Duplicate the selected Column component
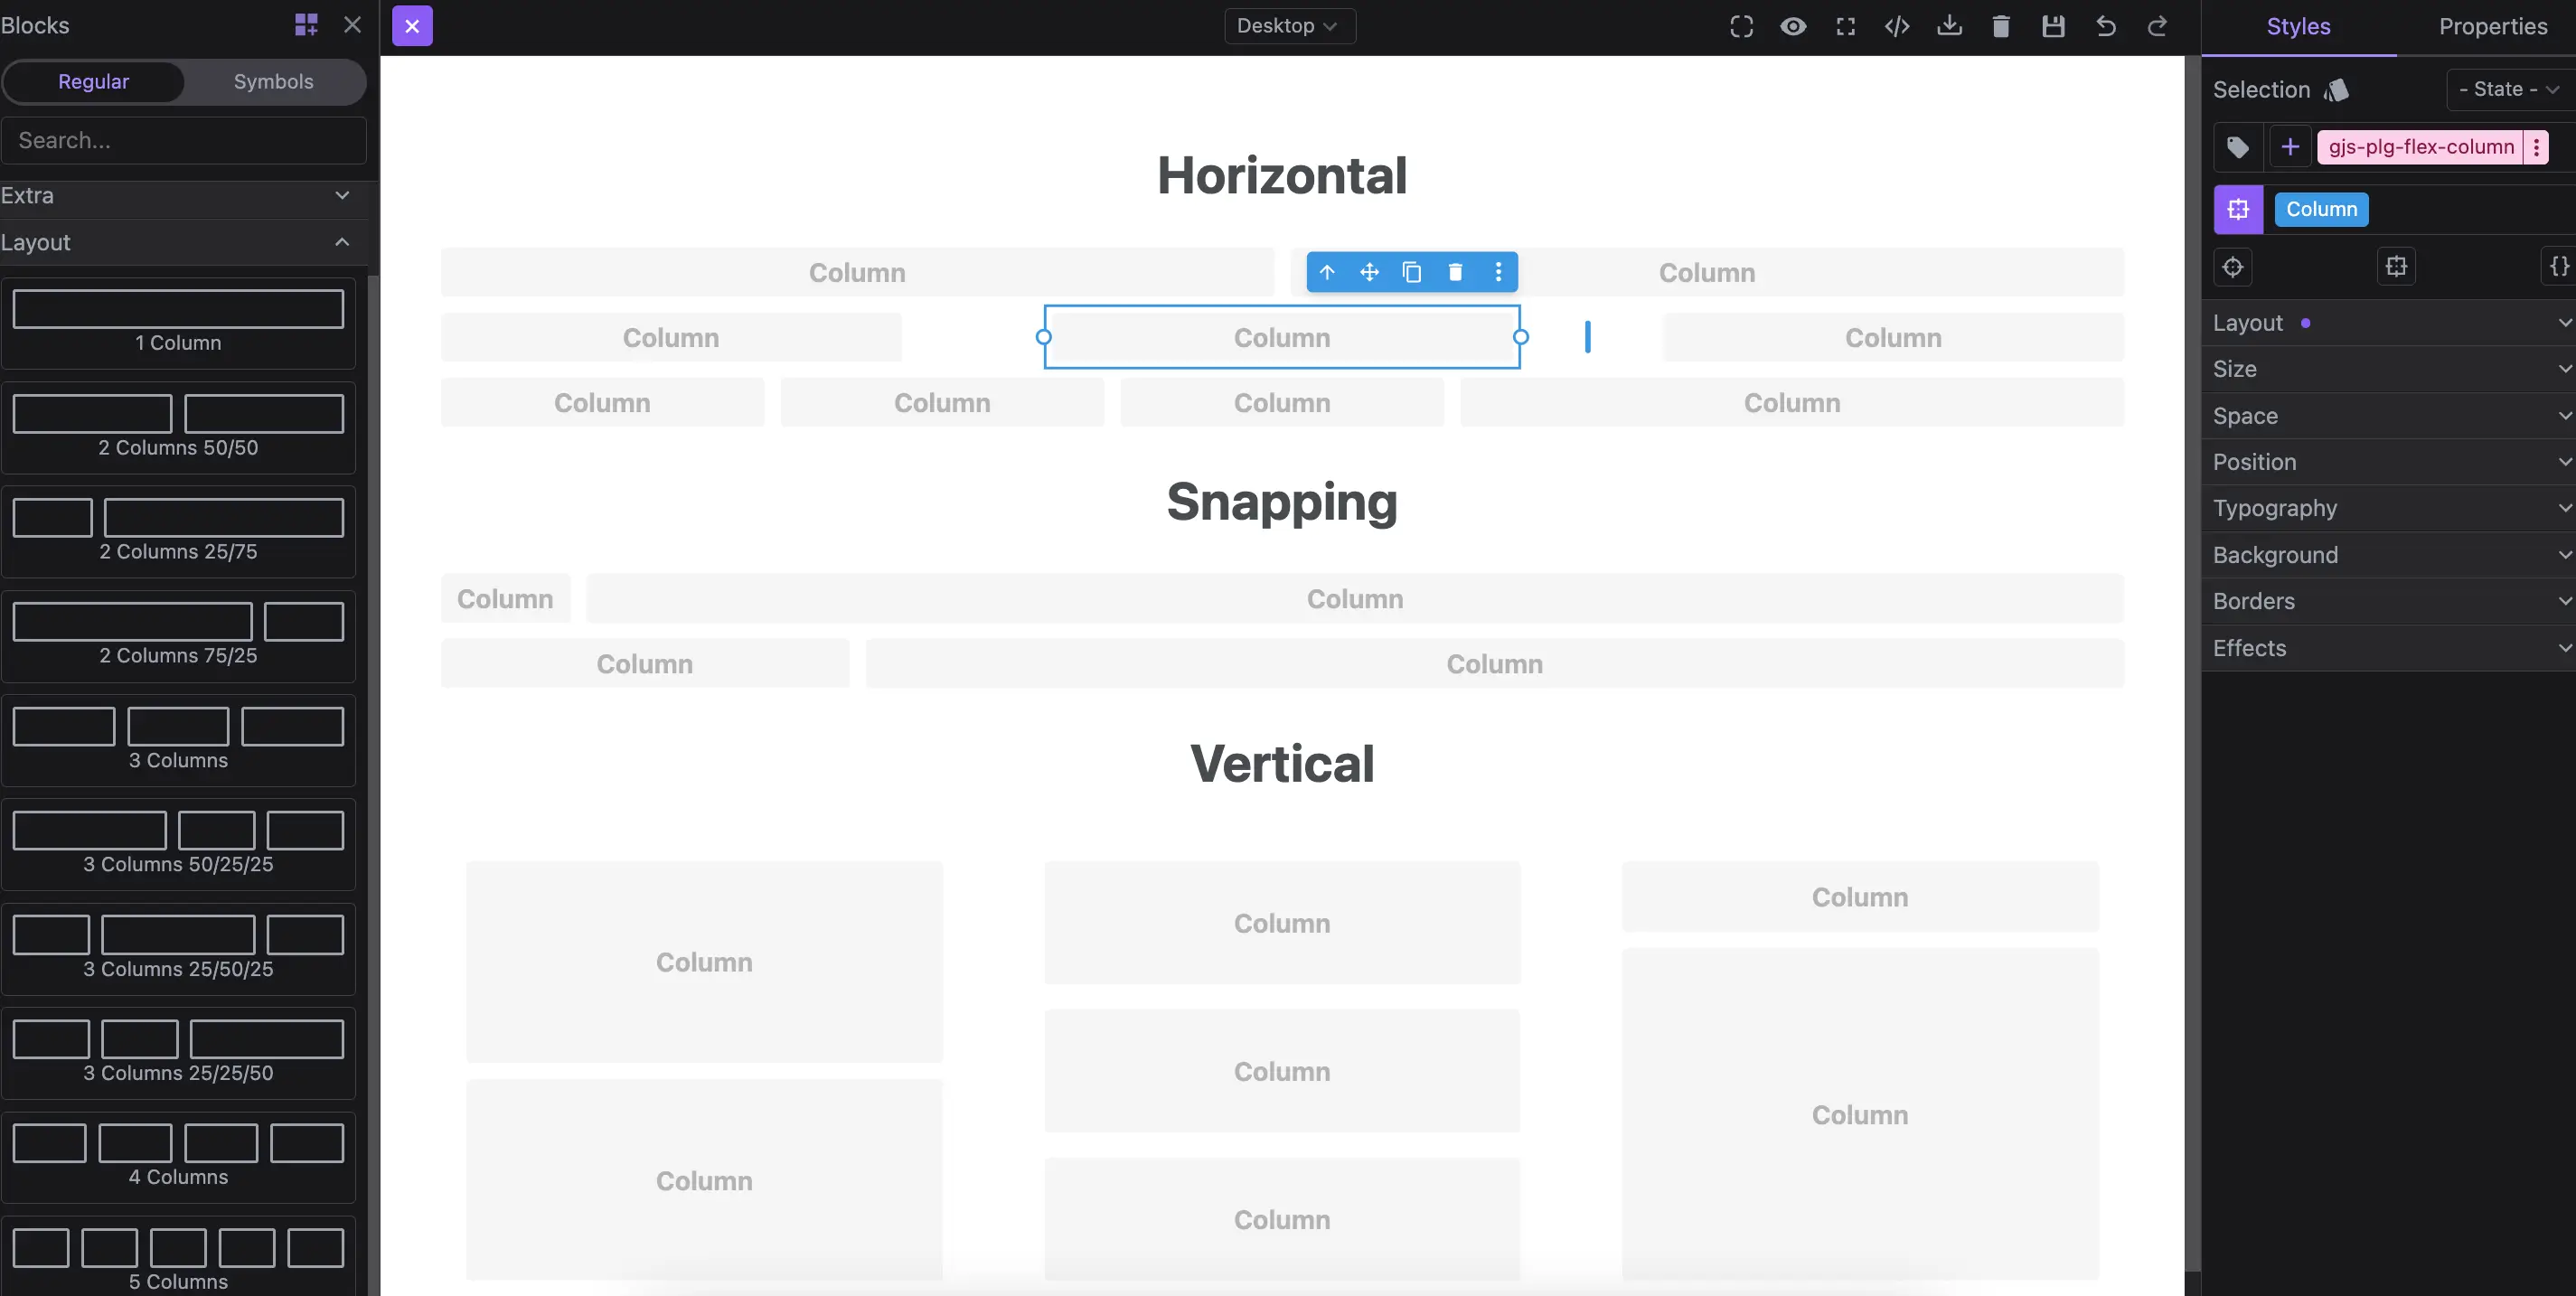This screenshot has width=2576, height=1296. click(x=1411, y=271)
